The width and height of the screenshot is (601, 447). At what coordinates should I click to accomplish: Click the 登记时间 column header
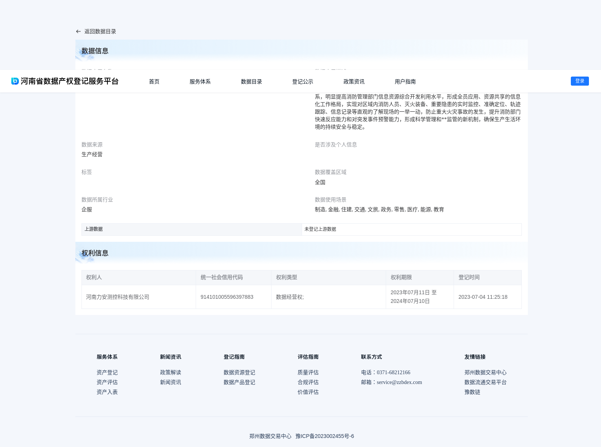point(488,277)
